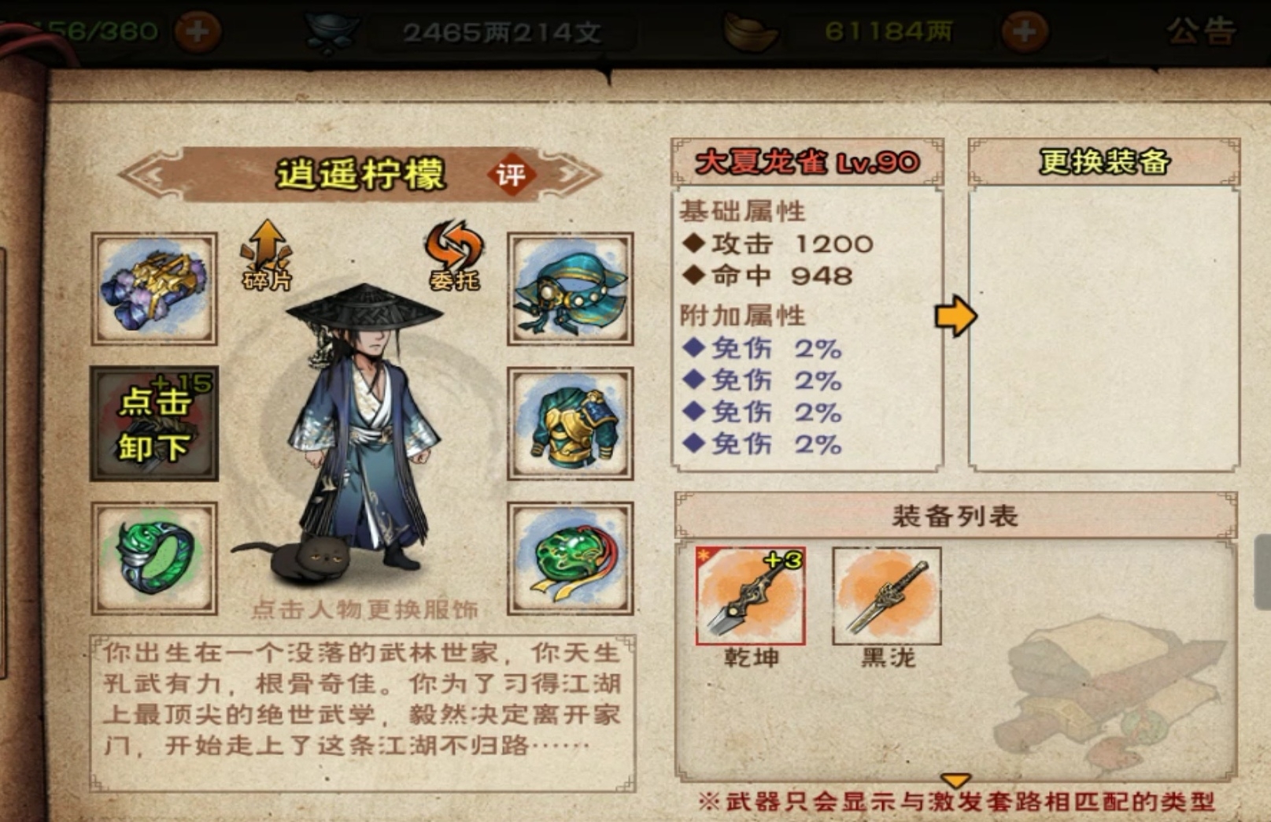This screenshot has height=822, width=1271.
Task: Select the green gold armor slot
Action: tap(571, 424)
